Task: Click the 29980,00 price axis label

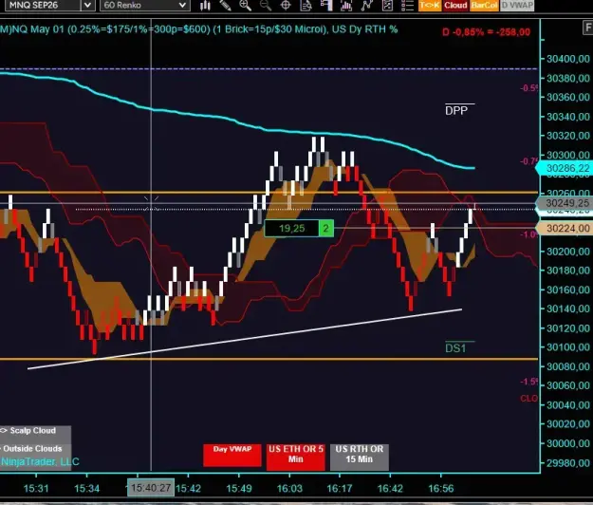Action: point(568,462)
